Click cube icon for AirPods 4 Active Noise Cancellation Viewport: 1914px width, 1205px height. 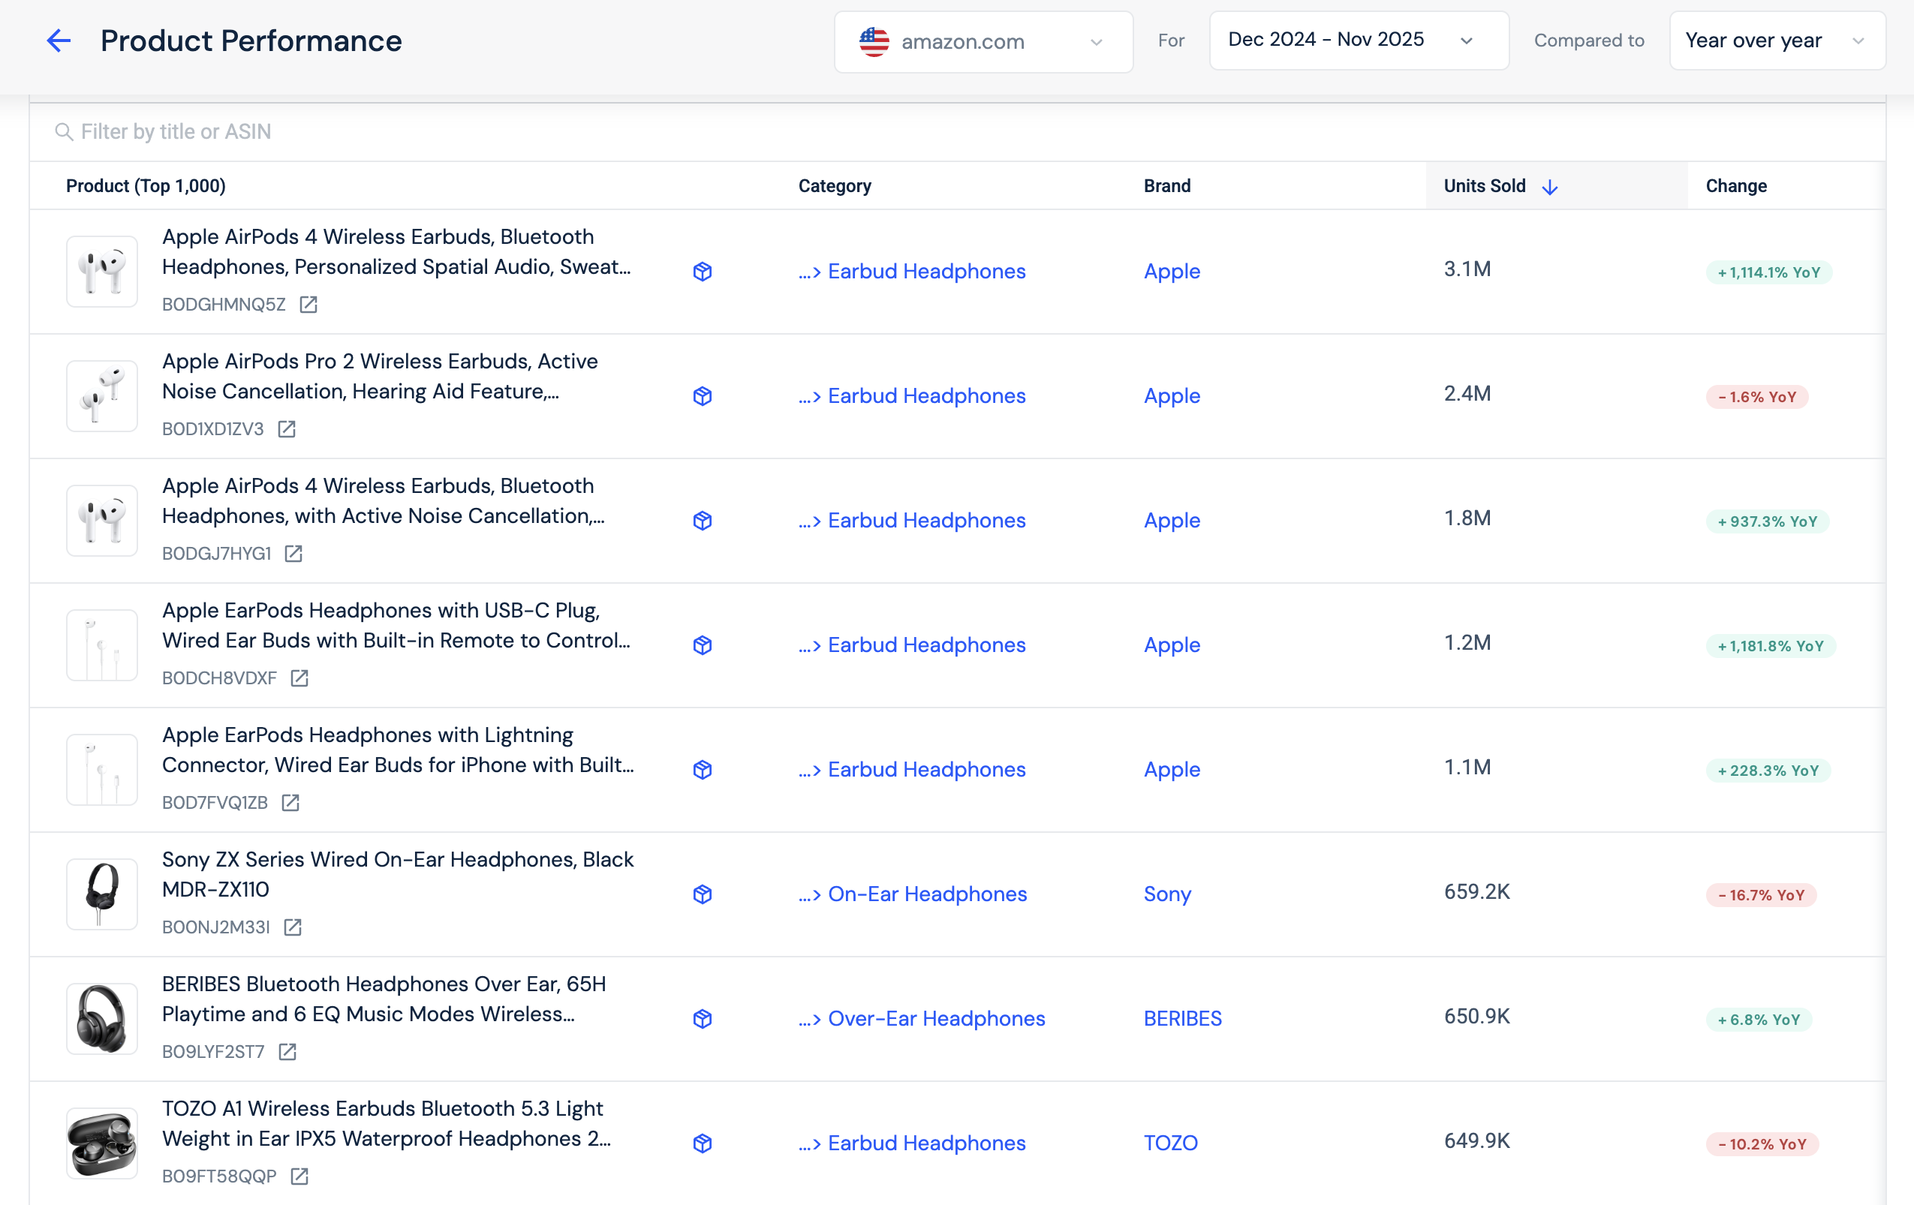[x=702, y=521]
